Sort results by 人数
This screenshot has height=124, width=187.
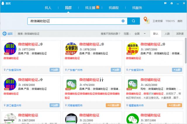(167, 34)
